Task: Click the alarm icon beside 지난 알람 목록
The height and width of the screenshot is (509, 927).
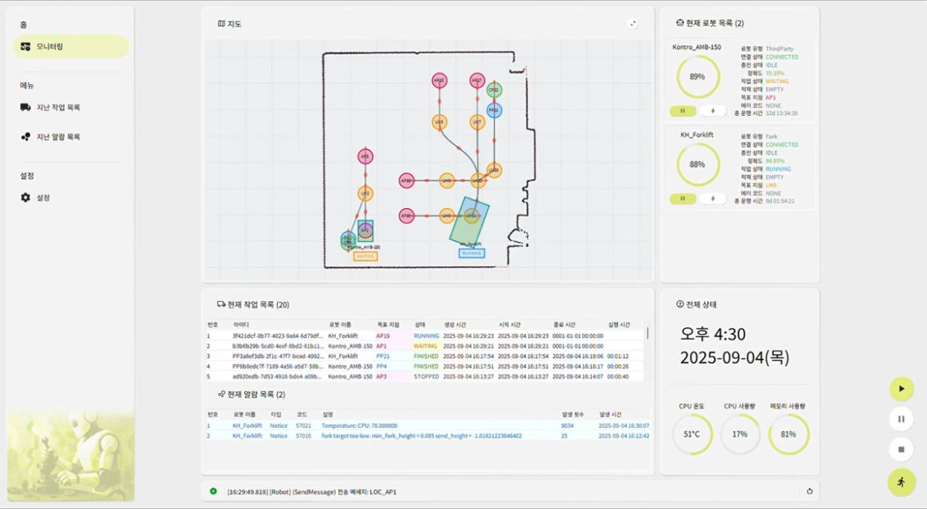Action: (x=26, y=137)
